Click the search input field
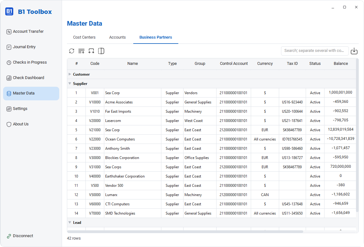This screenshot has height=247, width=364. click(315, 51)
